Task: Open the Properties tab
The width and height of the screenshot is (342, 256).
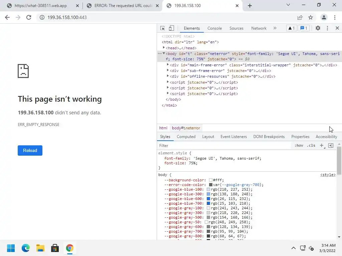Action: coord(300,137)
